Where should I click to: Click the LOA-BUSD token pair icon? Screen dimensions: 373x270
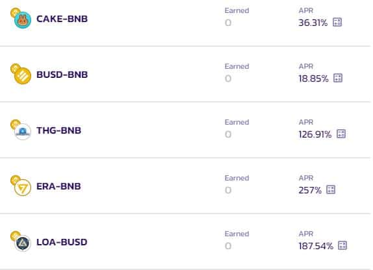pyautogui.click(x=21, y=241)
